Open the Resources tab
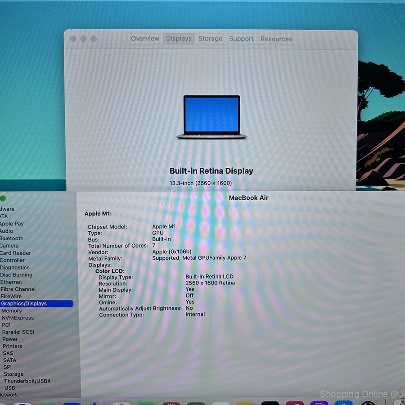The height and width of the screenshot is (405, 405). (x=276, y=39)
